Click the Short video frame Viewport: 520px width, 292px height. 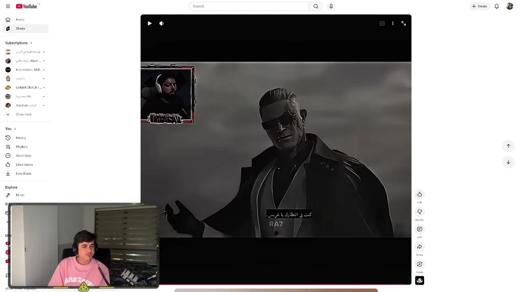tap(276, 149)
